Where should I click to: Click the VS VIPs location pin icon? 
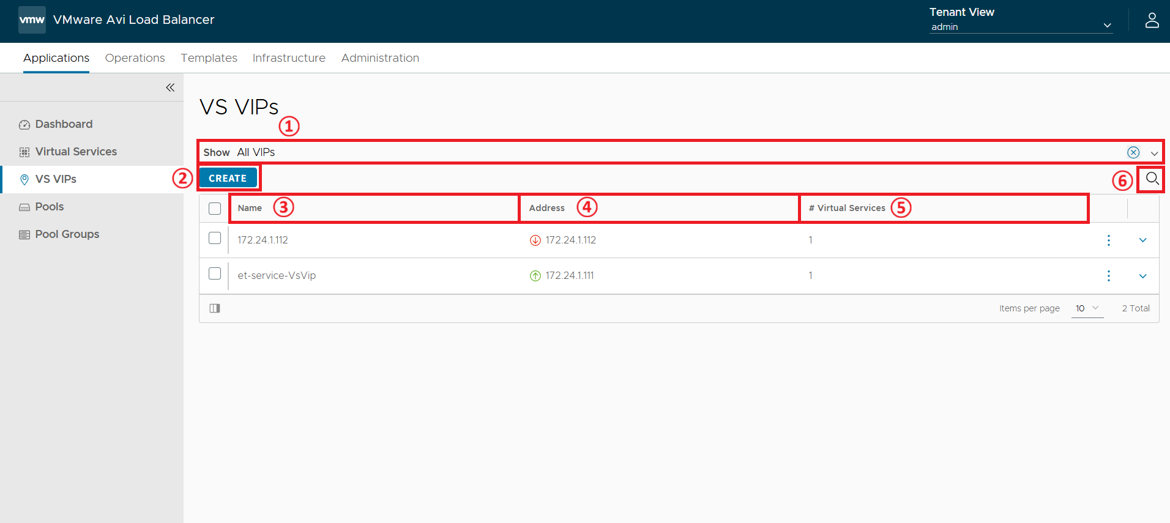(x=24, y=180)
